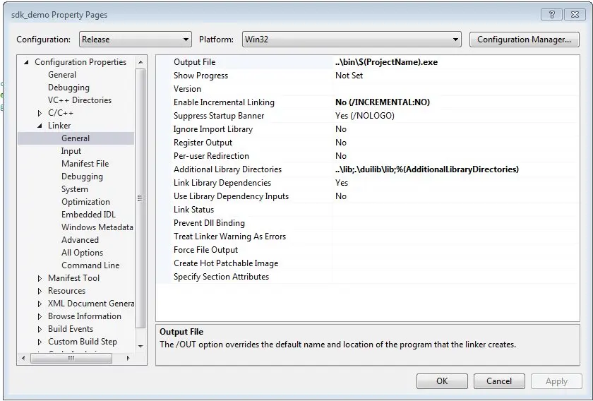Open the Configuration Manager dialog
This screenshot has height=401, width=593.
[x=524, y=40]
